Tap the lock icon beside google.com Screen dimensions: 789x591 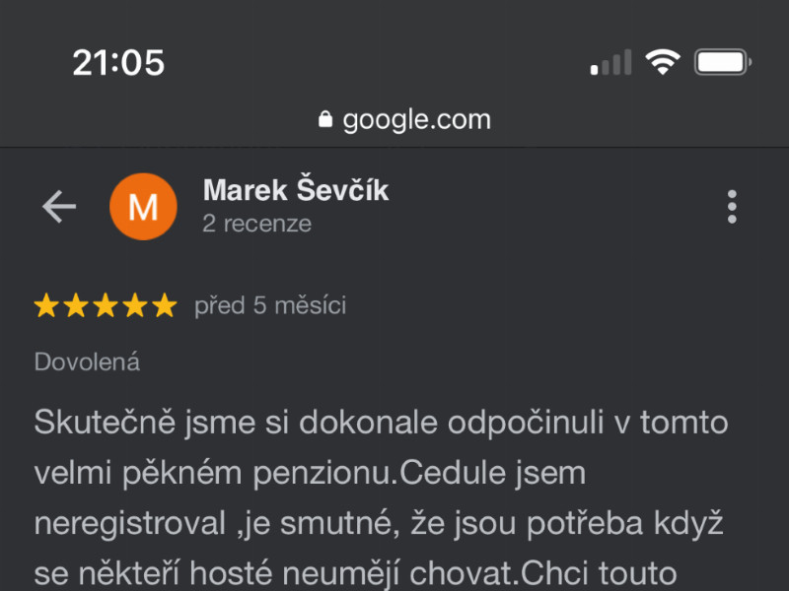325,119
